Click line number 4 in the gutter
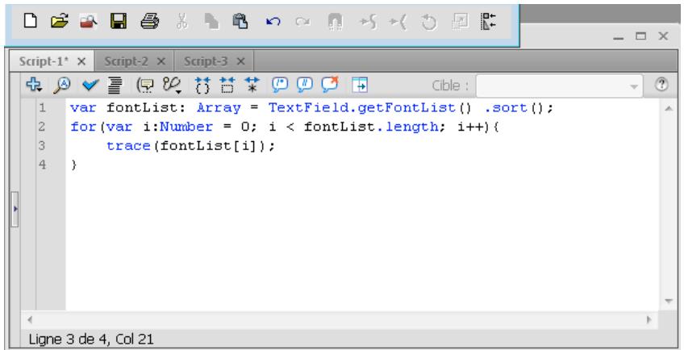This screenshot has width=684, height=350. point(42,165)
